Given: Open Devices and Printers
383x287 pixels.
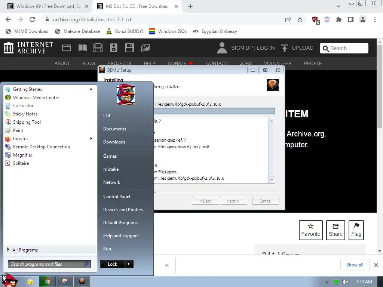Looking at the screenshot, I should (123, 210).
